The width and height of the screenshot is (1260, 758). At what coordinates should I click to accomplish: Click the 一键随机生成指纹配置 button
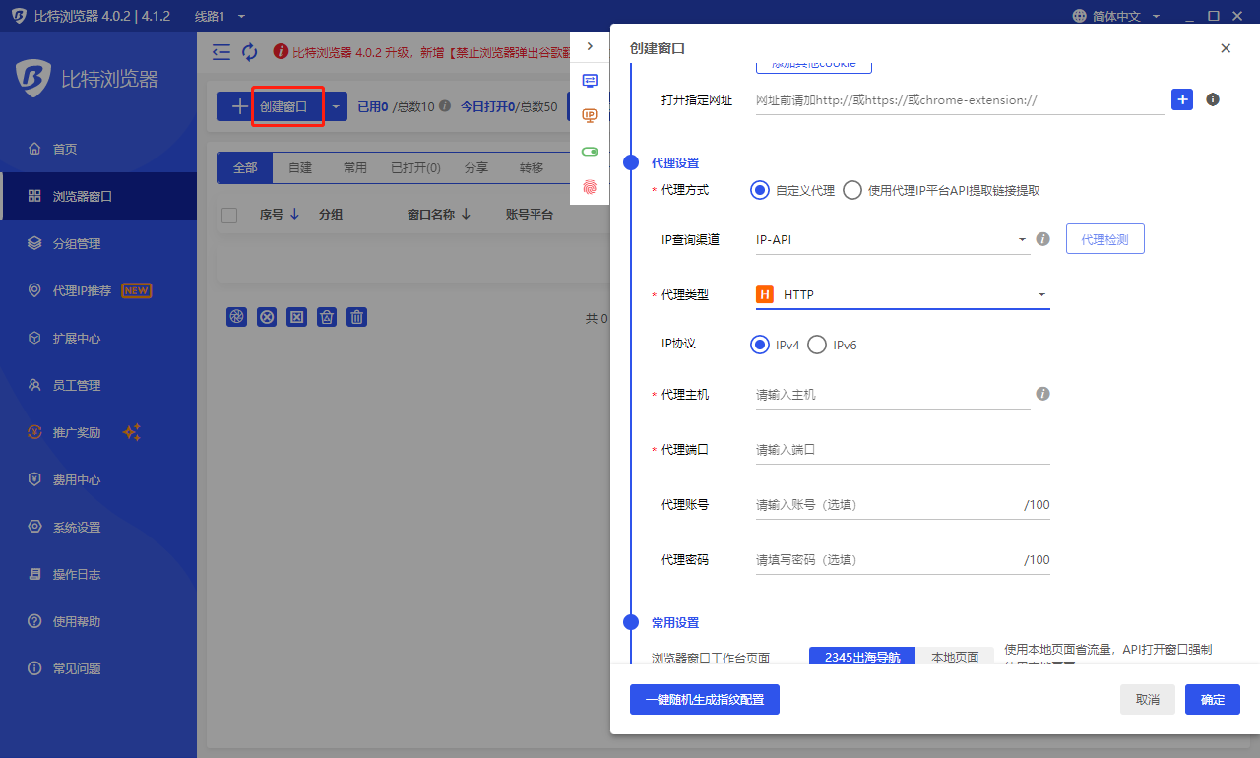pos(705,699)
